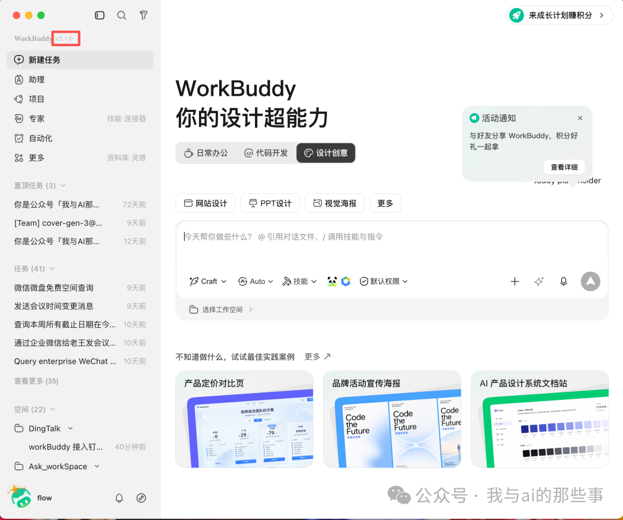Click 资料库·灵感 shortcut beside 更多
The height and width of the screenshot is (520, 623).
[126, 158]
